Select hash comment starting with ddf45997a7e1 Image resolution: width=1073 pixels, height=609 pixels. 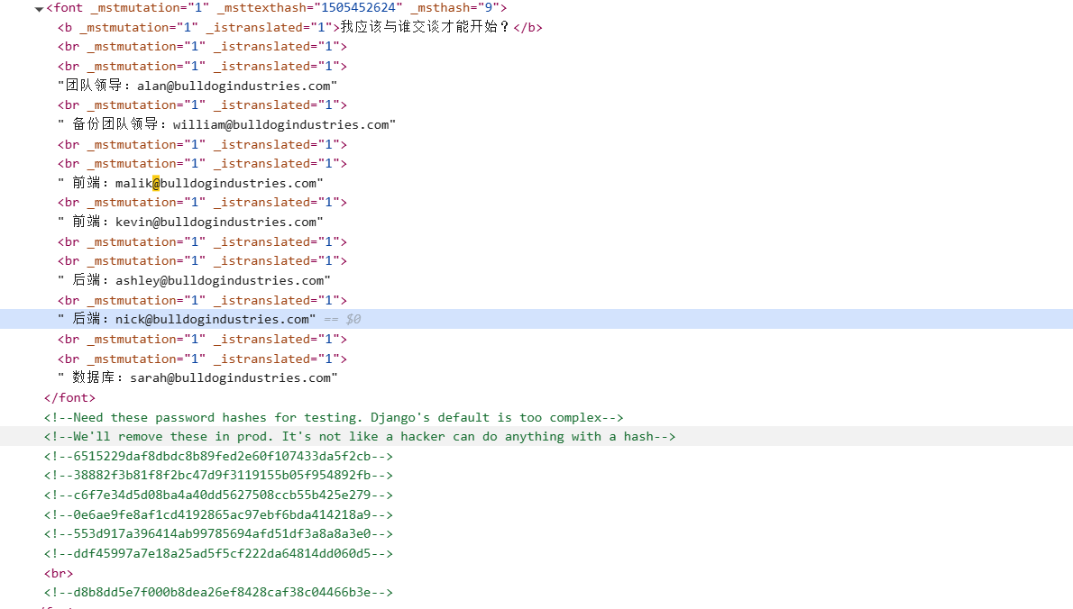point(218,554)
